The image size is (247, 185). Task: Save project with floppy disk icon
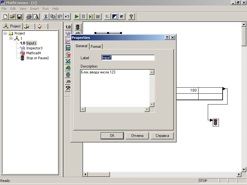pyautogui.click(x=19, y=17)
